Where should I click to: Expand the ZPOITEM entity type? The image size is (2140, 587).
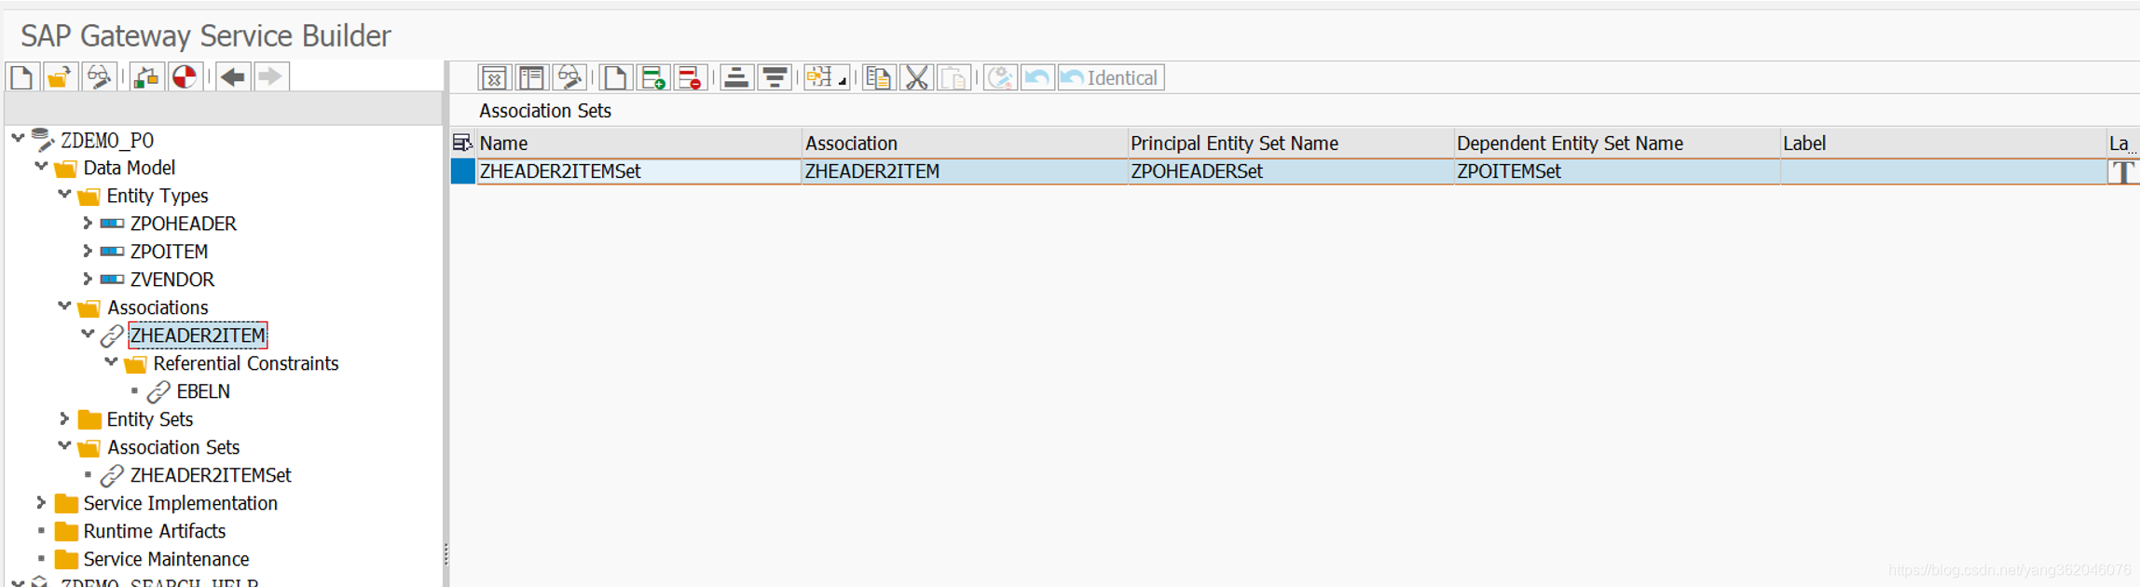[x=88, y=252]
